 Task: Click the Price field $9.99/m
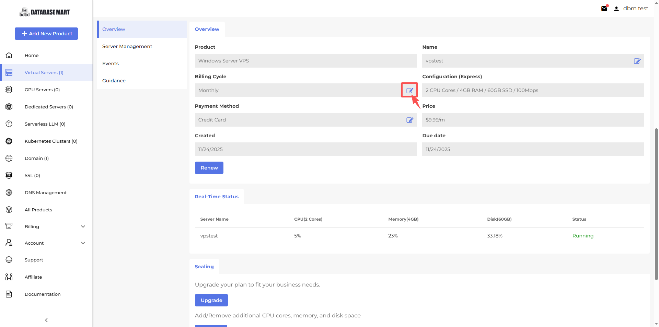pyautogui.click(x=533, y=120)
